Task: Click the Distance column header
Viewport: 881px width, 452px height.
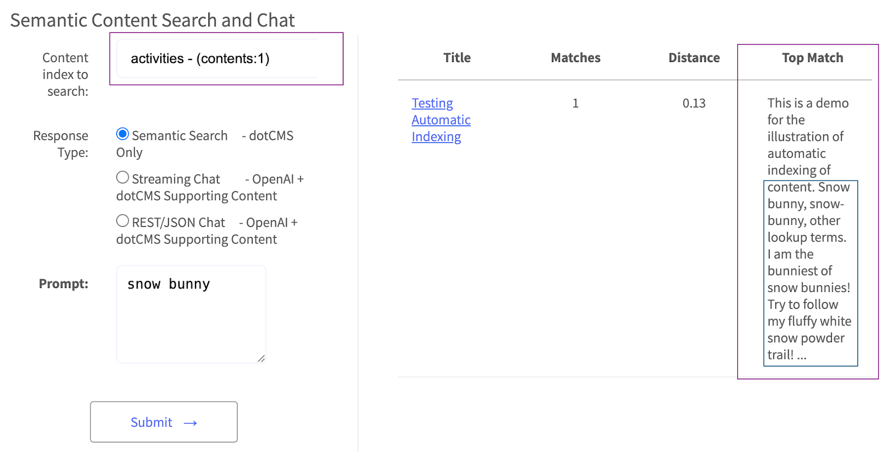Action: (694, 58)
